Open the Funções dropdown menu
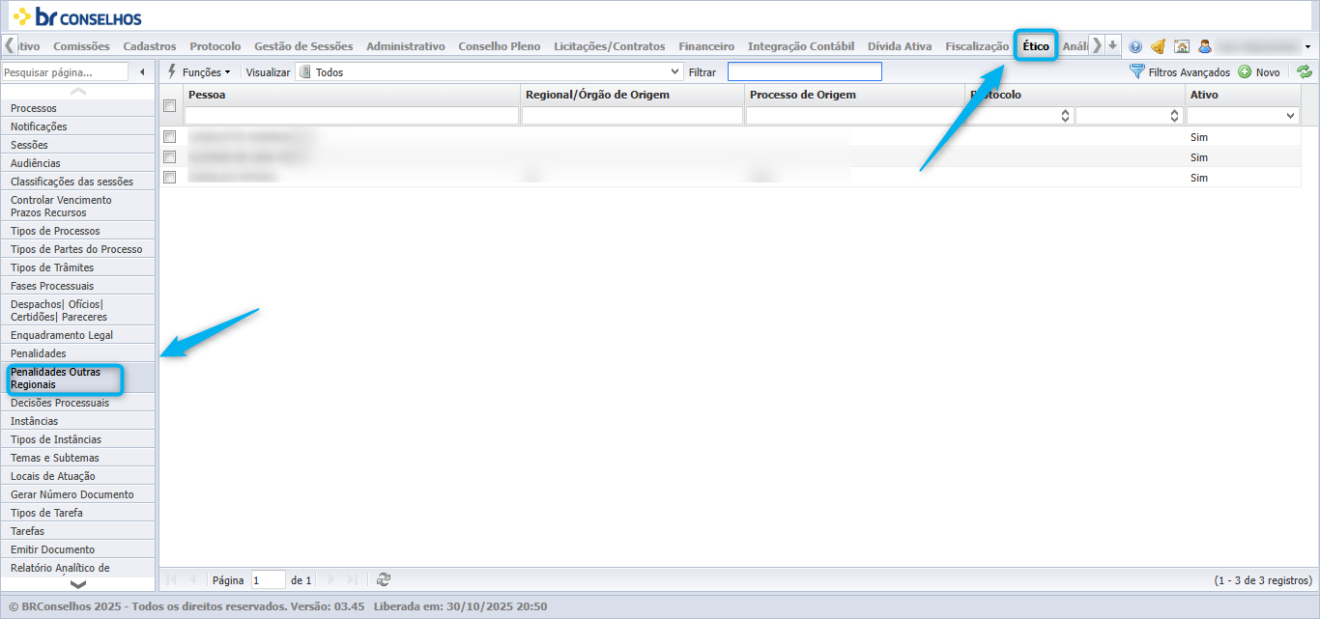Image resolution: width=1320 pixels, height=619 pixels. (199, 71)
